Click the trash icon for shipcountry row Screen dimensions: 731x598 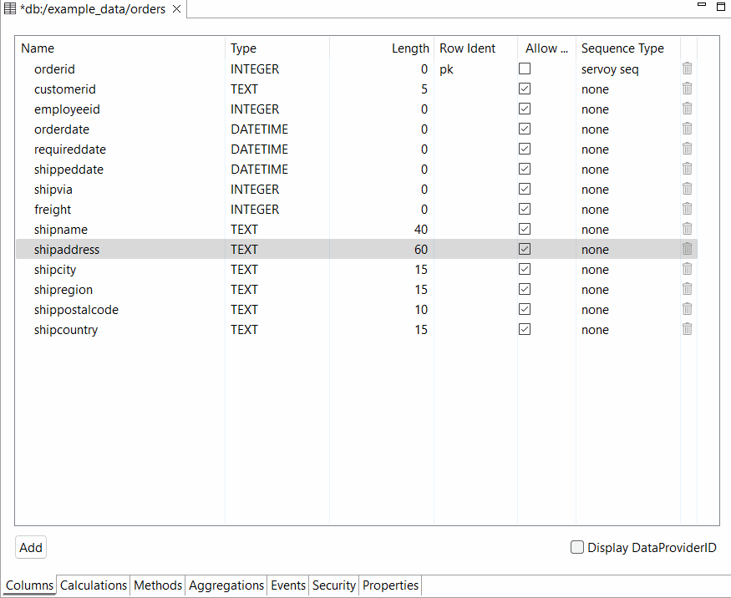[x=687, y=329]
